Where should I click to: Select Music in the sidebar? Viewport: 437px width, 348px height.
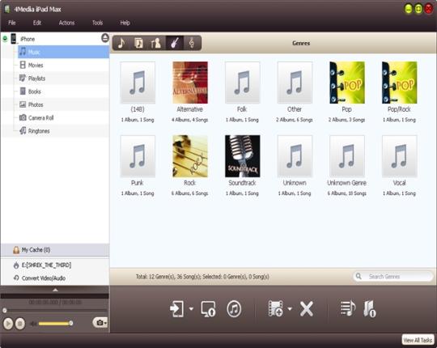point(64,52)
